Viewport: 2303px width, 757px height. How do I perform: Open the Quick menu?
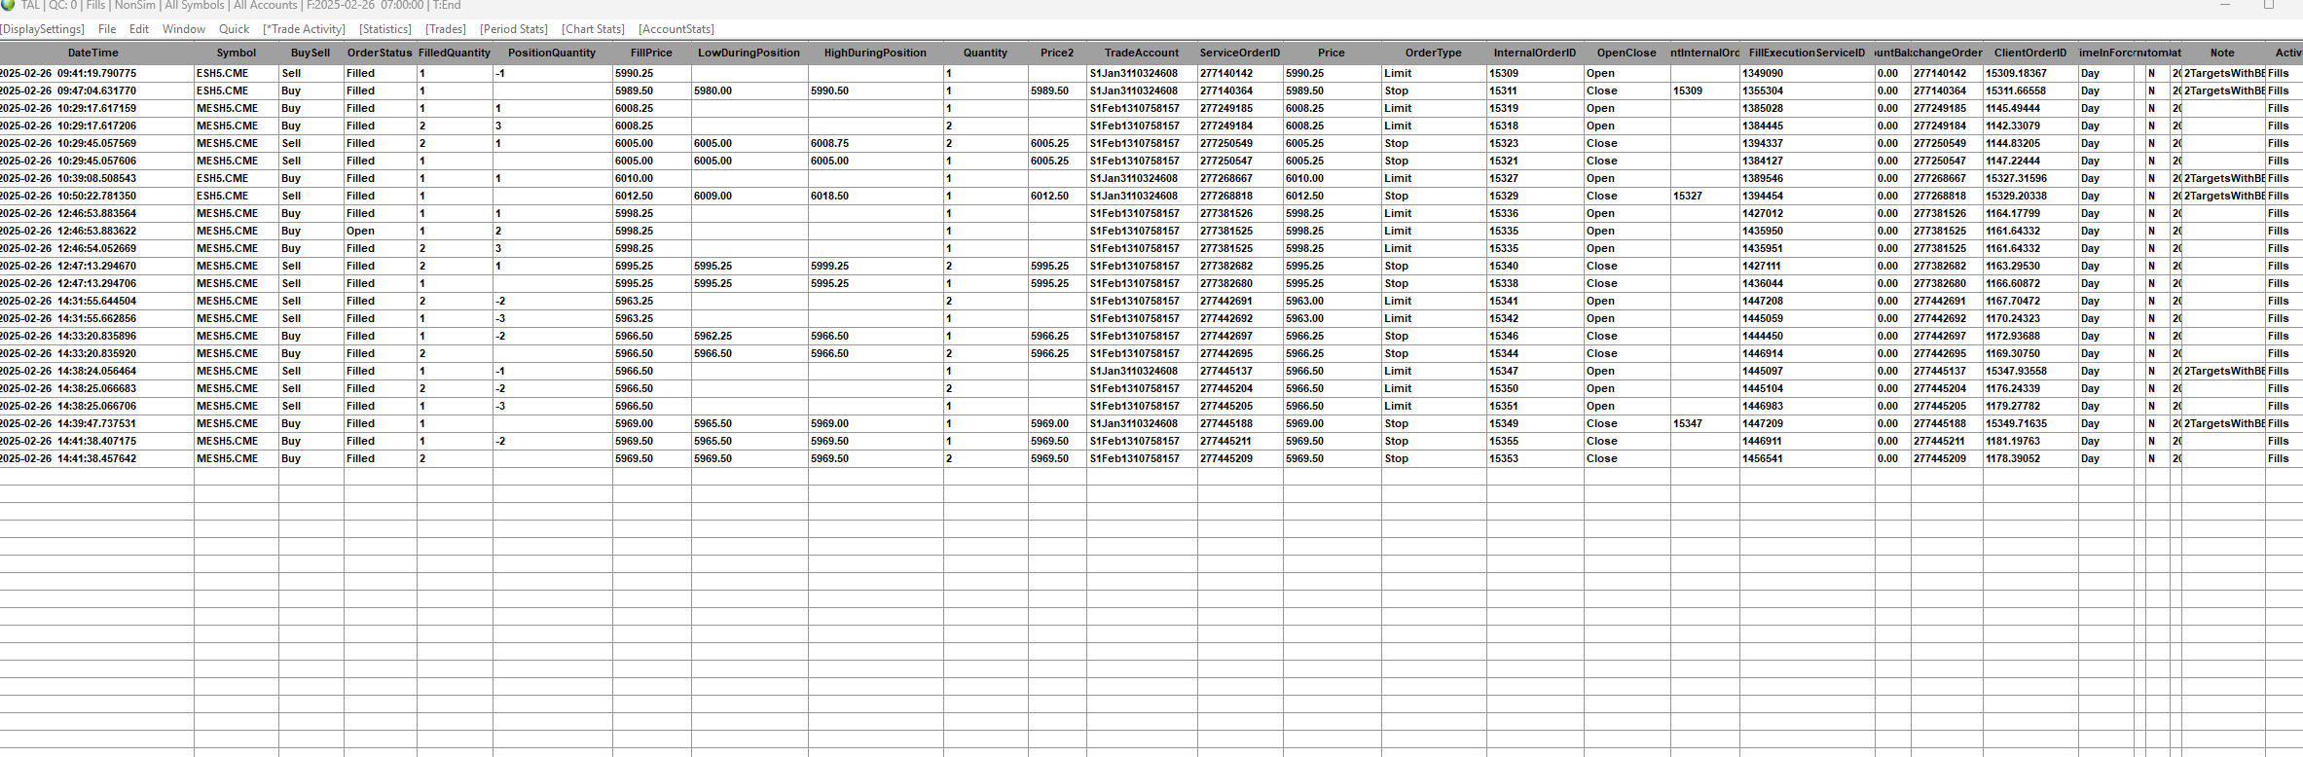pyautogui.click(x=234, y=29)
